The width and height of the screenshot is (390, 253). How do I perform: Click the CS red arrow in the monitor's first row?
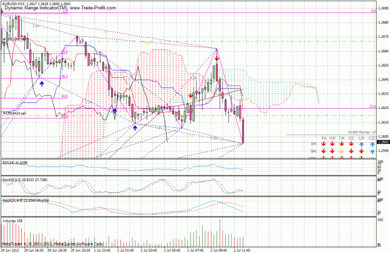351,144
